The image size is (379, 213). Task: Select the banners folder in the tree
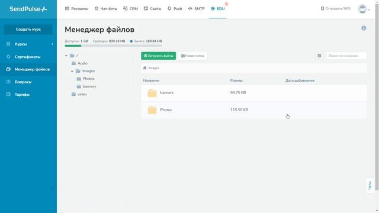pos(86,86)
